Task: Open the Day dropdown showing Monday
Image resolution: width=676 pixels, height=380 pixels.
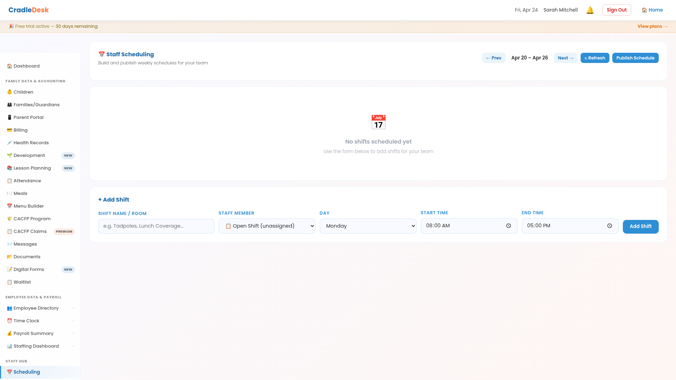Action: tap(368, 226)
